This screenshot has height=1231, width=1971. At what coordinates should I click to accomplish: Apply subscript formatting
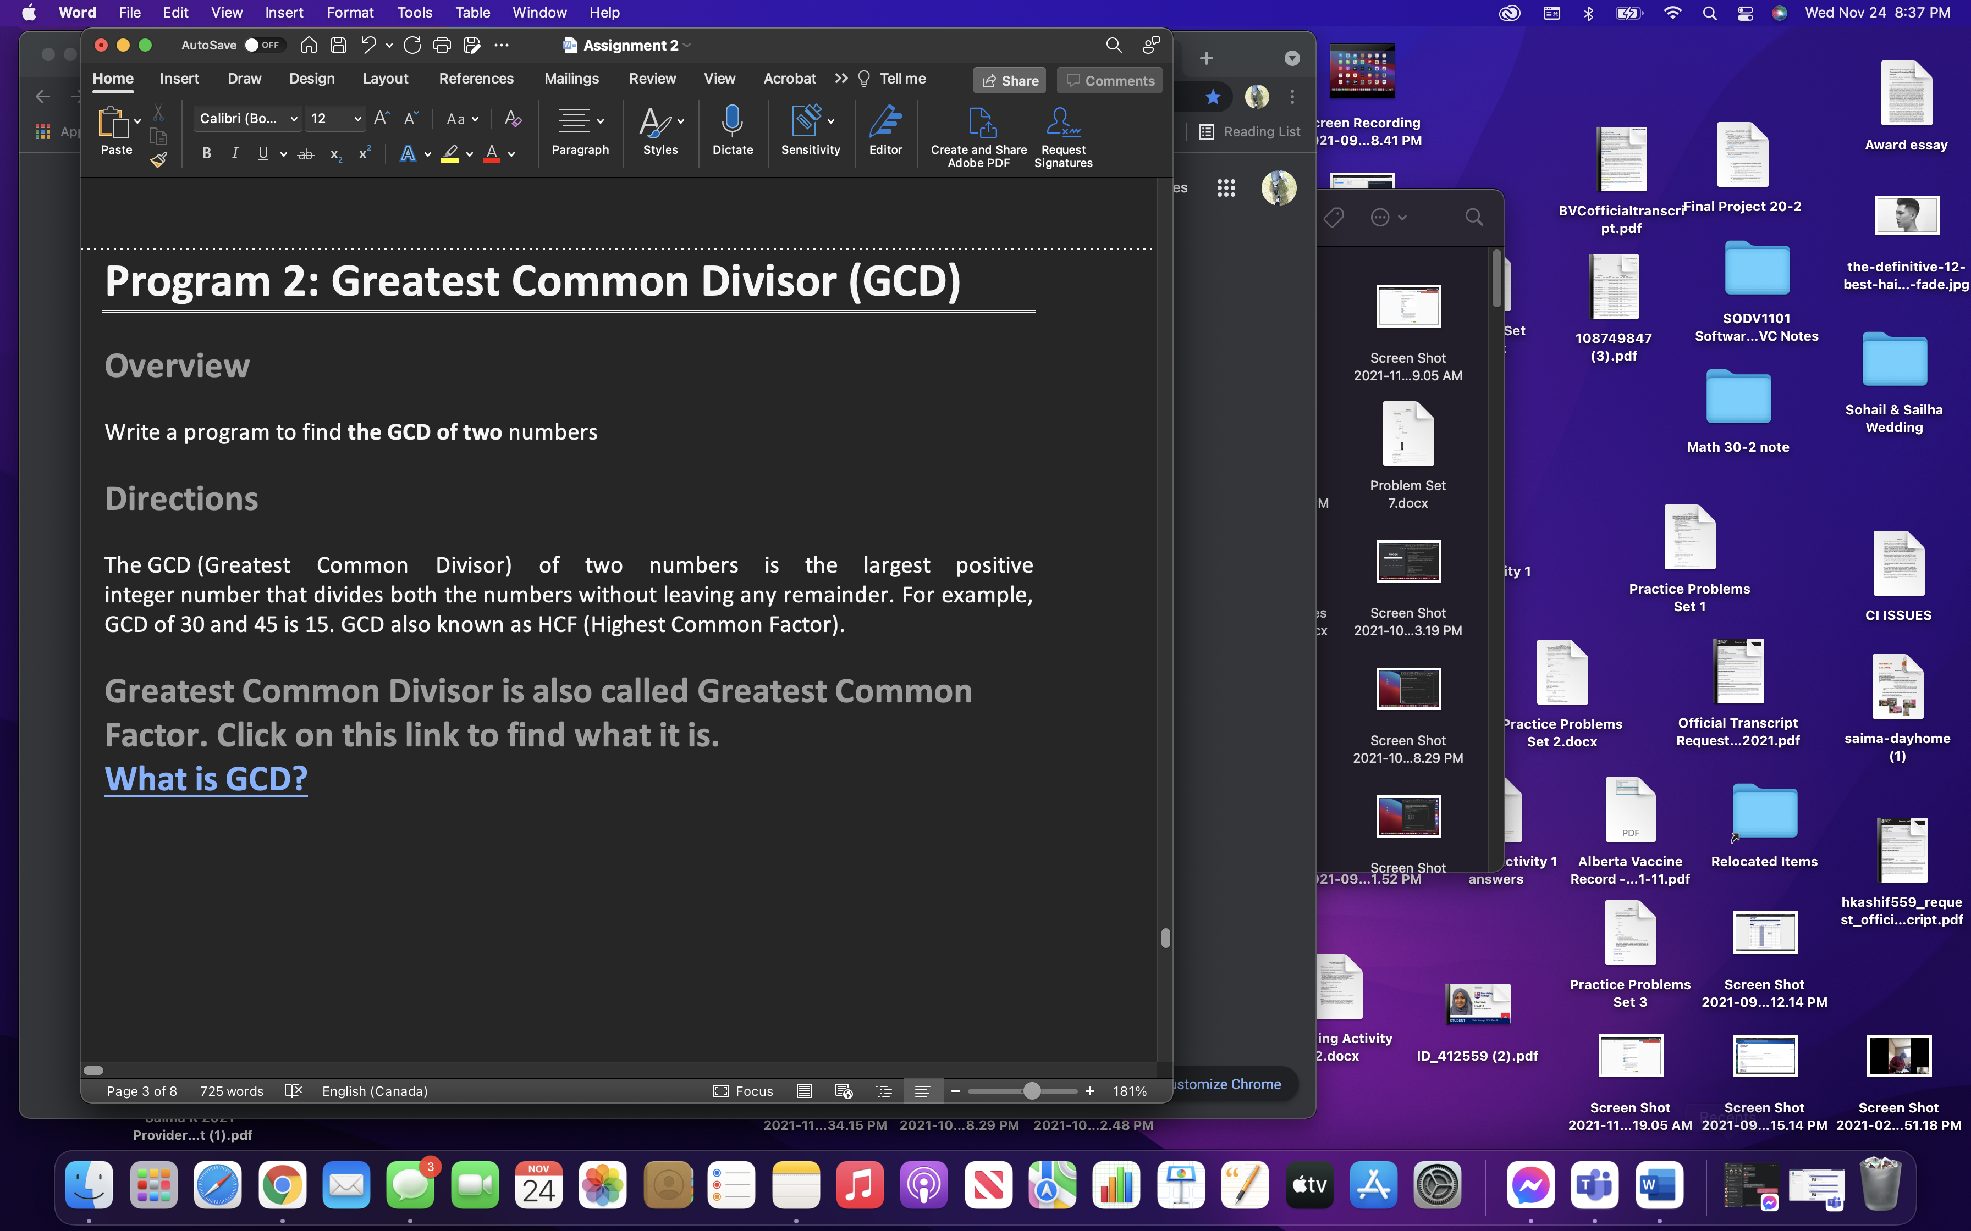(x=335, y=154)
